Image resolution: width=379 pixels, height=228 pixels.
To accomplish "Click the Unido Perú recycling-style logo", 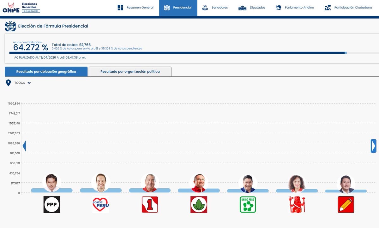I will click(x=248, y=204).
